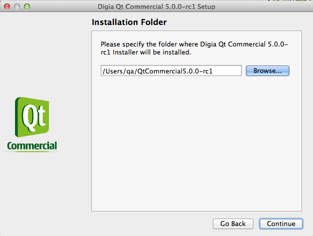Go Back to the previous page
Screen dimensions: 313x236
[x=233, y=223]
